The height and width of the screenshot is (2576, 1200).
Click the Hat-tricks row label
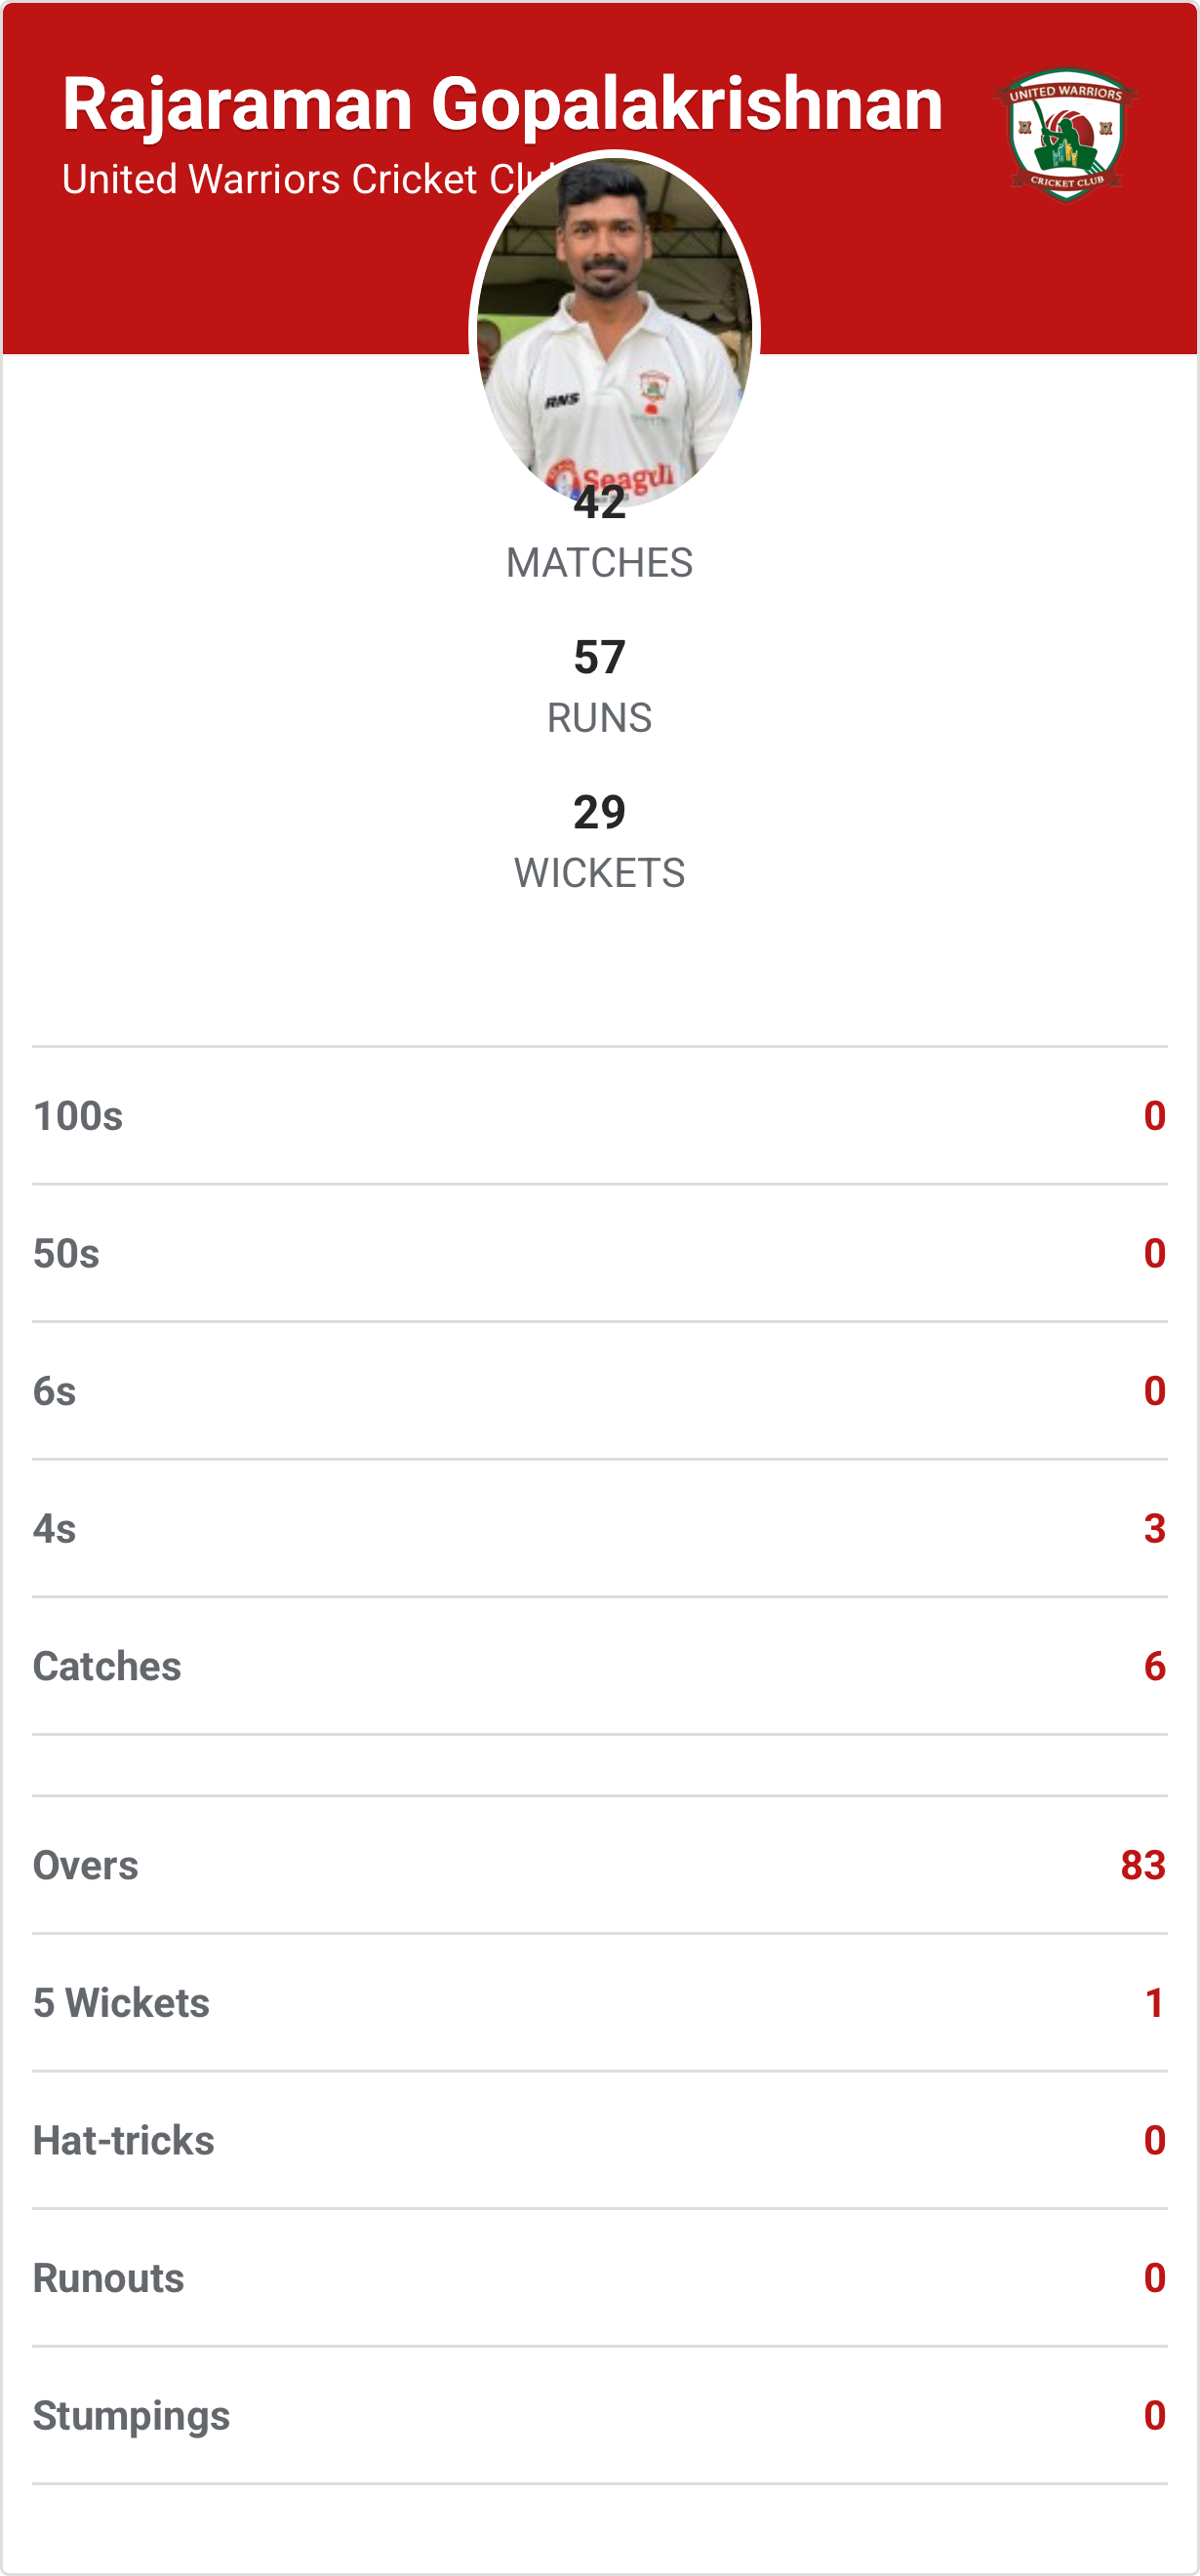[x=124, y=2141]
